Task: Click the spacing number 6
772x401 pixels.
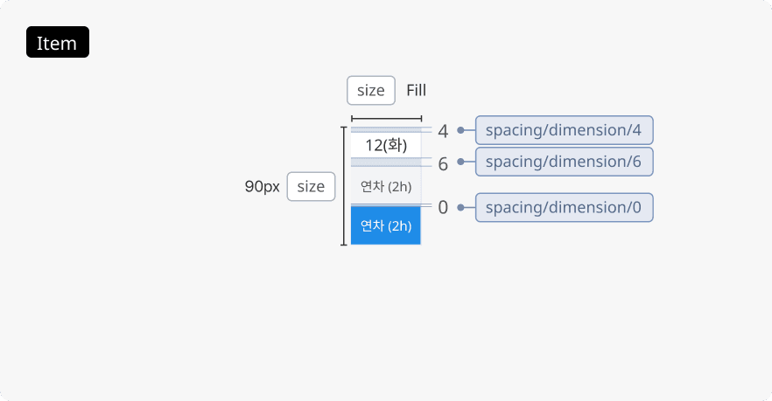Action: click(x=443, y=163)
